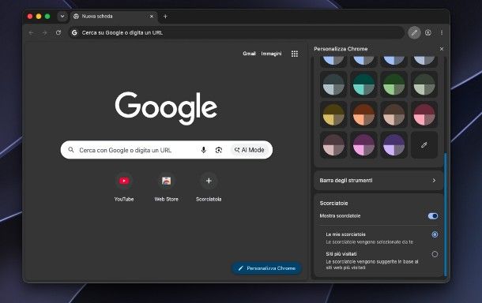This screenshot has height=303, width=482.
Task: Click the magnifier icon in search box
Action: [x=71, y=150]
